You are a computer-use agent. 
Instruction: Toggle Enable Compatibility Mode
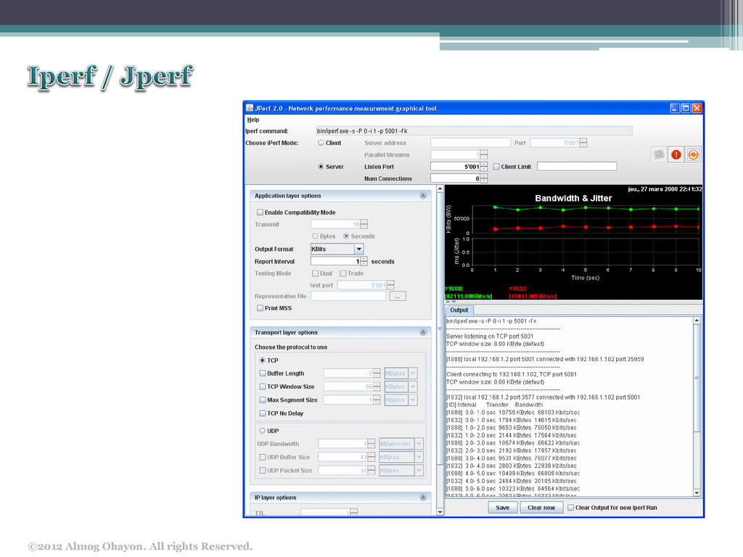pyautogui.click(x=260, y=213)
